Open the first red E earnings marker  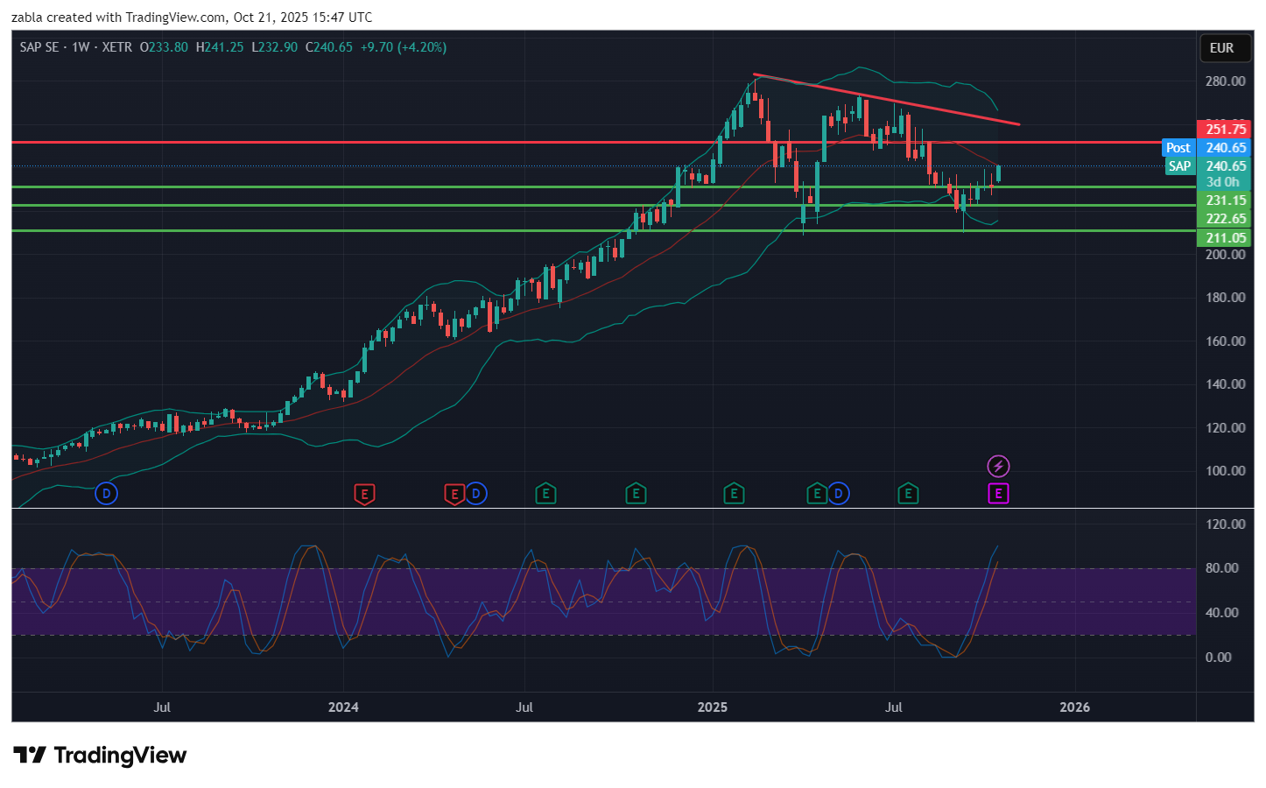pyautogui.click(x=364, y=494)
